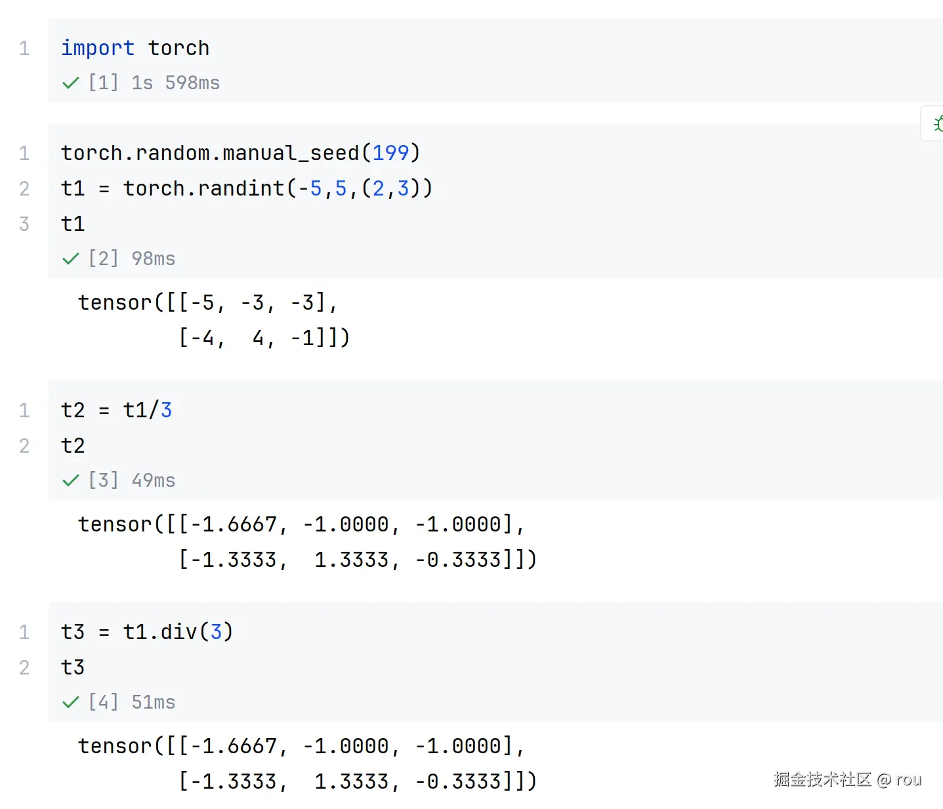Click the execution label '[1] 1s 598ms'
Viewport: 943px width, 809px height.
tap(154, 83)
